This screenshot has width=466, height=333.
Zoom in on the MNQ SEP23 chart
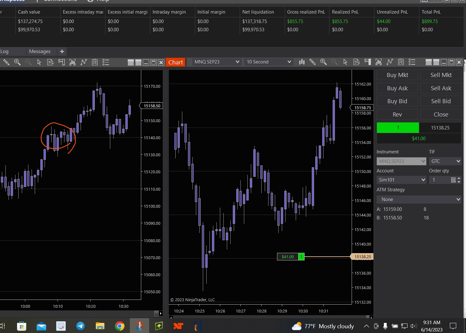click(323, 62)
